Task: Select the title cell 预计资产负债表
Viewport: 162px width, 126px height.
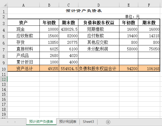Action: pyautogui.click(x=84, y=11)
